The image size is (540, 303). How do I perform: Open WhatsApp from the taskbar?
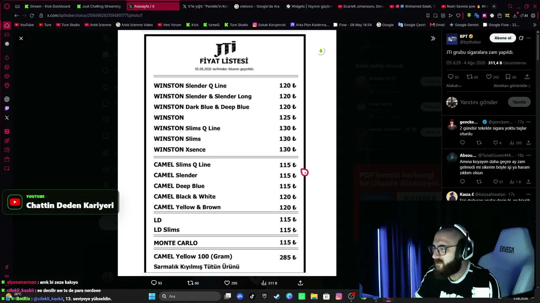[x=302, y=296]
